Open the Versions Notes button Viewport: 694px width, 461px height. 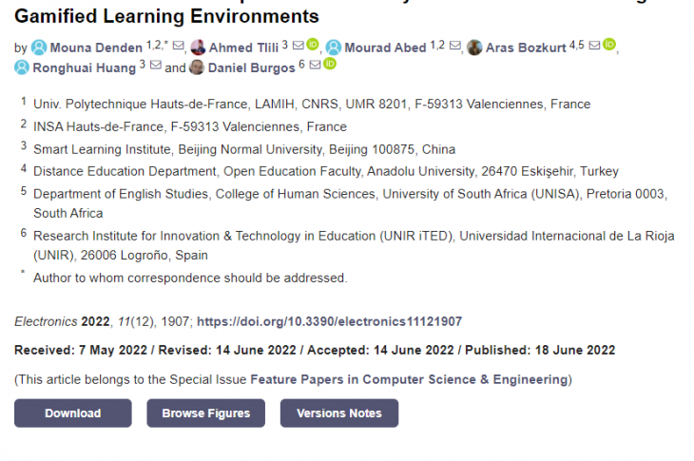coord(338,413)
